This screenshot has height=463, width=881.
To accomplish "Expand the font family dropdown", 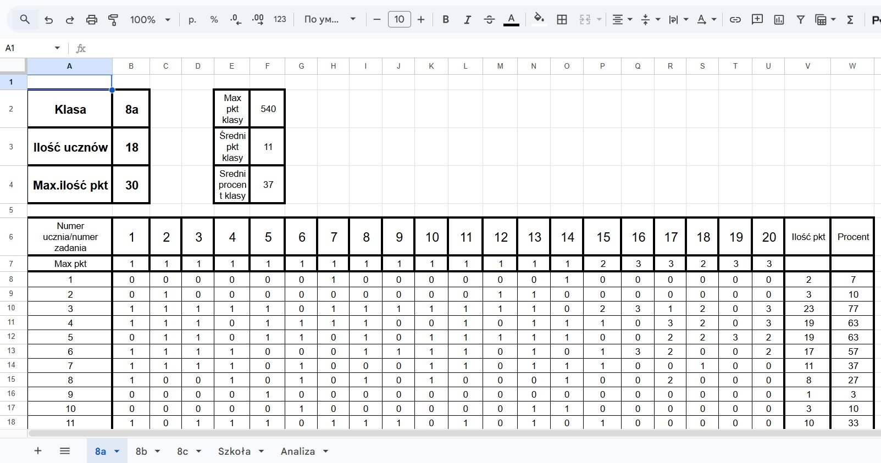I will (330, 20).
